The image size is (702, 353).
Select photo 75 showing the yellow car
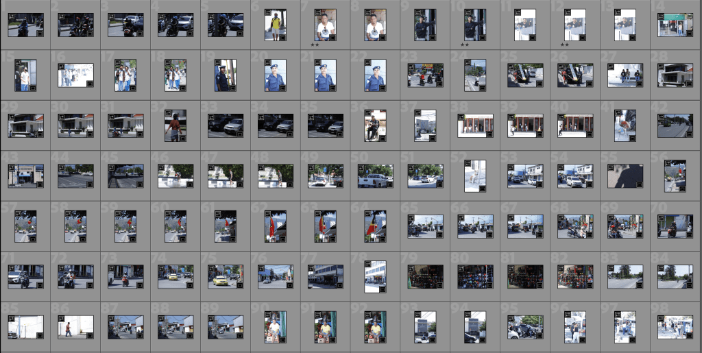pyautogui.click(x=225, y=276)
